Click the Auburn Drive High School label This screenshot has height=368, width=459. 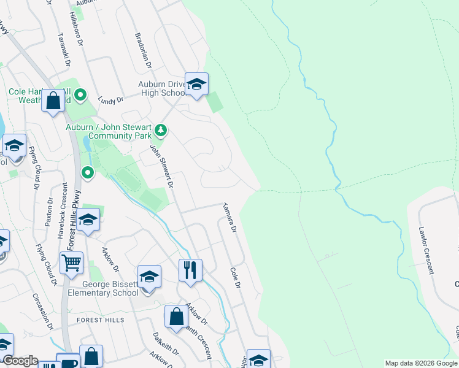163,89
